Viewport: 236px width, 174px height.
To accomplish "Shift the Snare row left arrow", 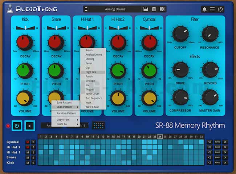I will (209, 157).
